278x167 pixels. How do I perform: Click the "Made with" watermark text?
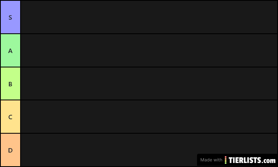pyautogui.click(x=211, y=160)
